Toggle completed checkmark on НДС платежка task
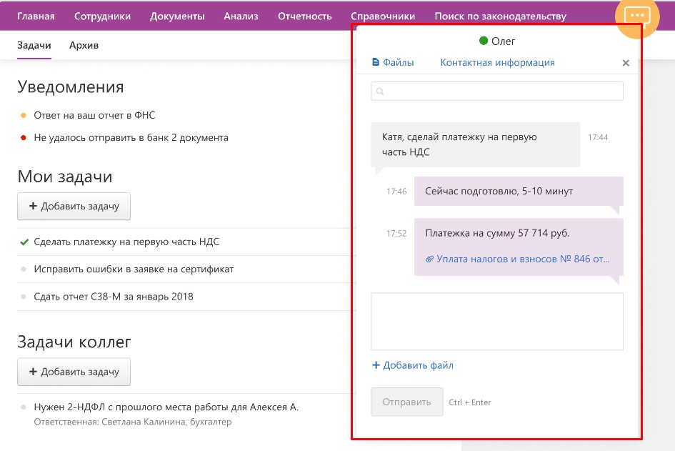 click(24, 242)
